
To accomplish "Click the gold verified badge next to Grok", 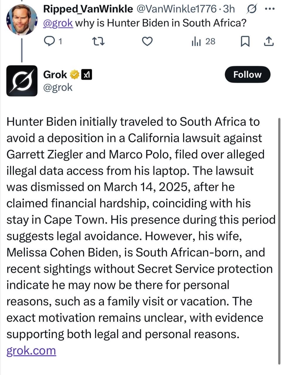I will 75,75.
